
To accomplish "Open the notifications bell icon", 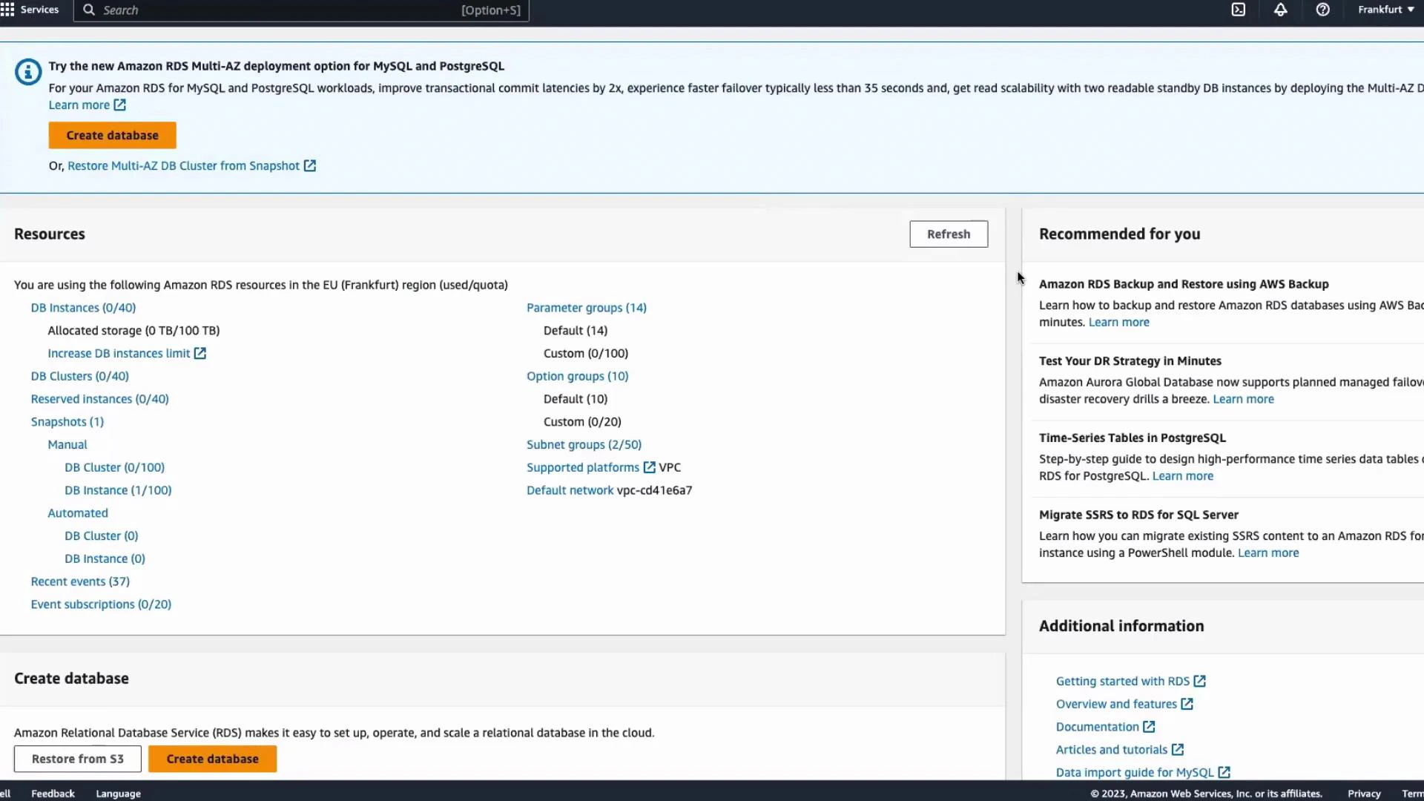I will pyautogui.click(x=1281, y=10).
